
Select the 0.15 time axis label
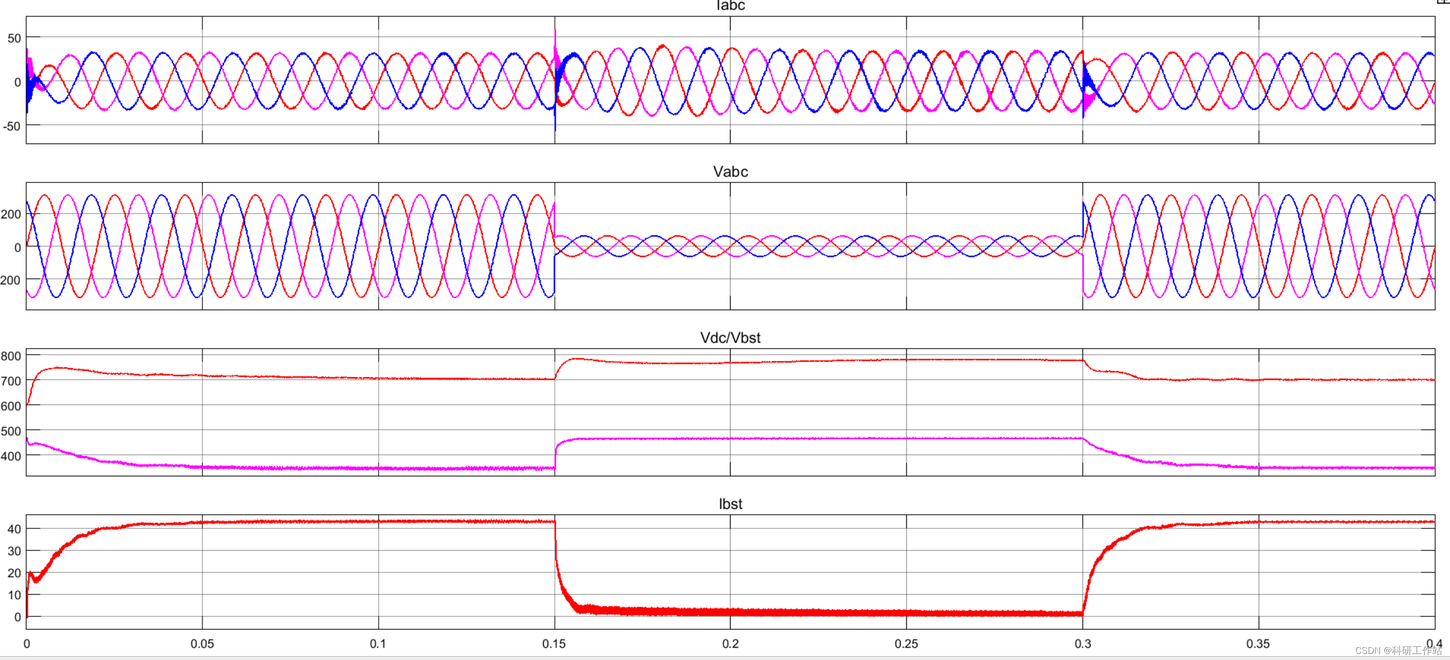[x=554, y=644]
